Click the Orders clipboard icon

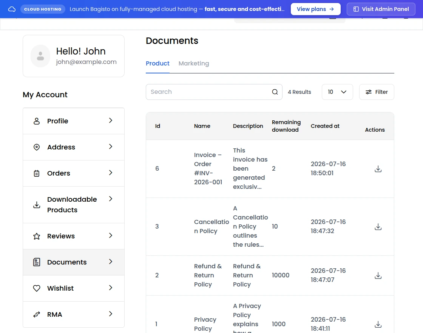37,173
